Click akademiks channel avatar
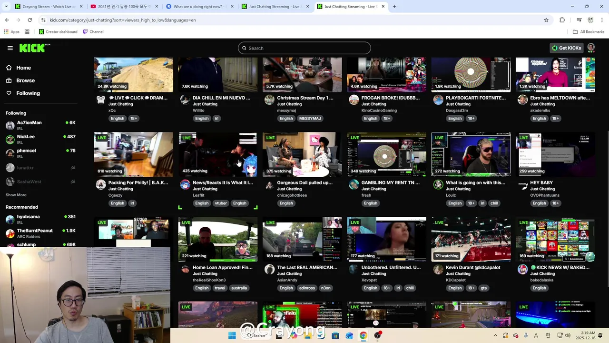 [522, 100]
